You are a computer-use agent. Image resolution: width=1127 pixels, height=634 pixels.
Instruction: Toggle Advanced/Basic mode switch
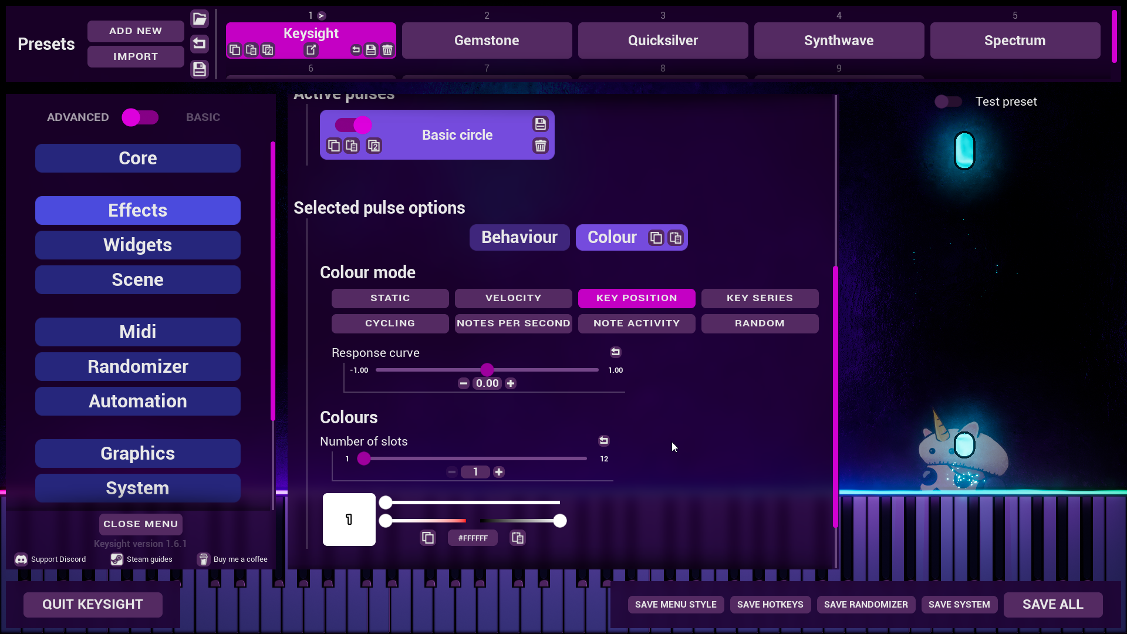tap(140, 117)
